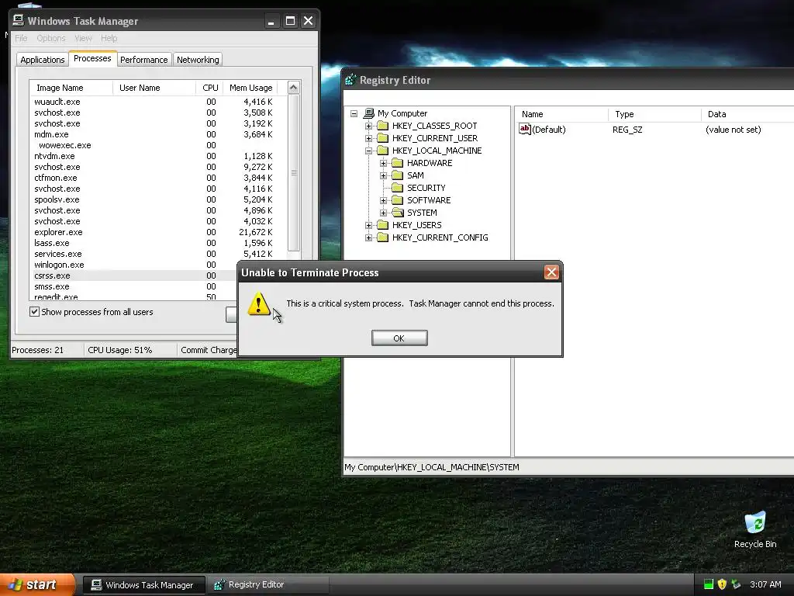Expand the SAM registry key
Screen dimensions: 794x596
click(383, 175)
